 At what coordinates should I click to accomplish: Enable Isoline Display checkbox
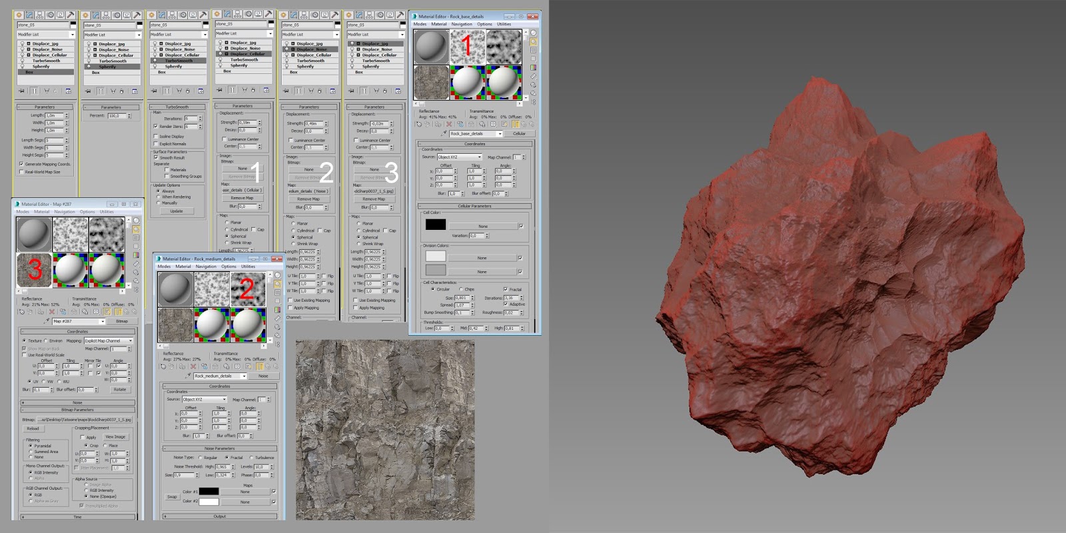156,137
